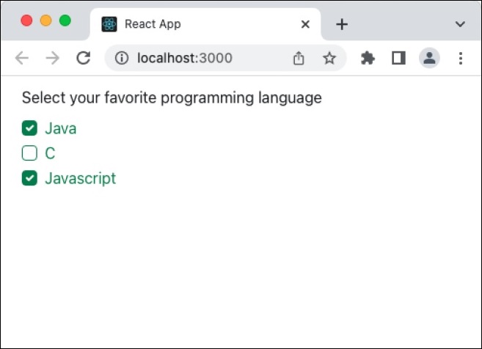Screen dimensions: 482x349
Task: Open the Chrome three-dot menu
Action: (x=461, y=58)
